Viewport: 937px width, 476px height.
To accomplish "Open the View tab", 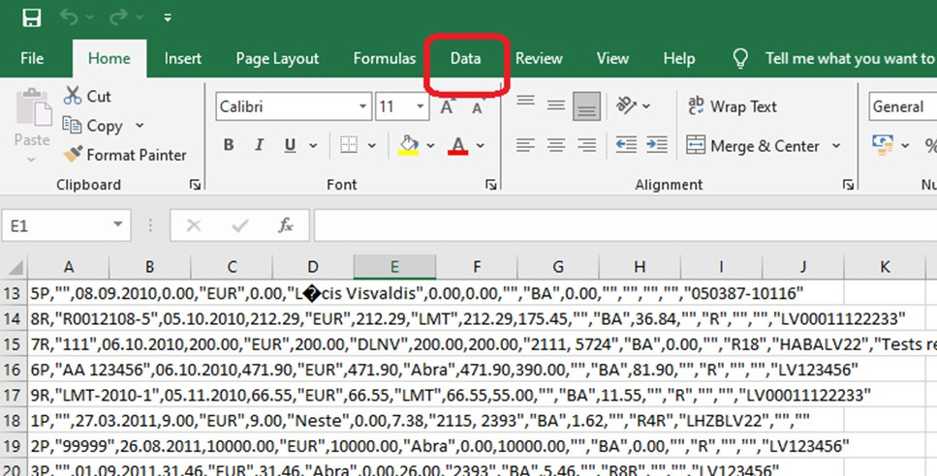I will (612, 58).
